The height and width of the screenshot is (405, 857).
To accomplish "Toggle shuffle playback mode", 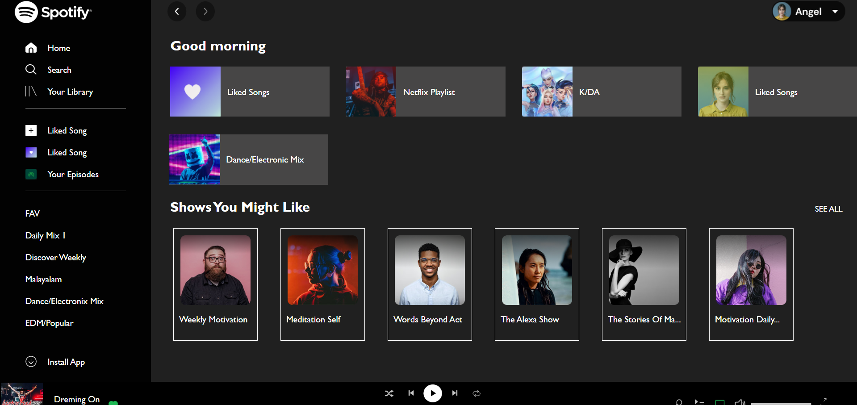I will [389, 393].
